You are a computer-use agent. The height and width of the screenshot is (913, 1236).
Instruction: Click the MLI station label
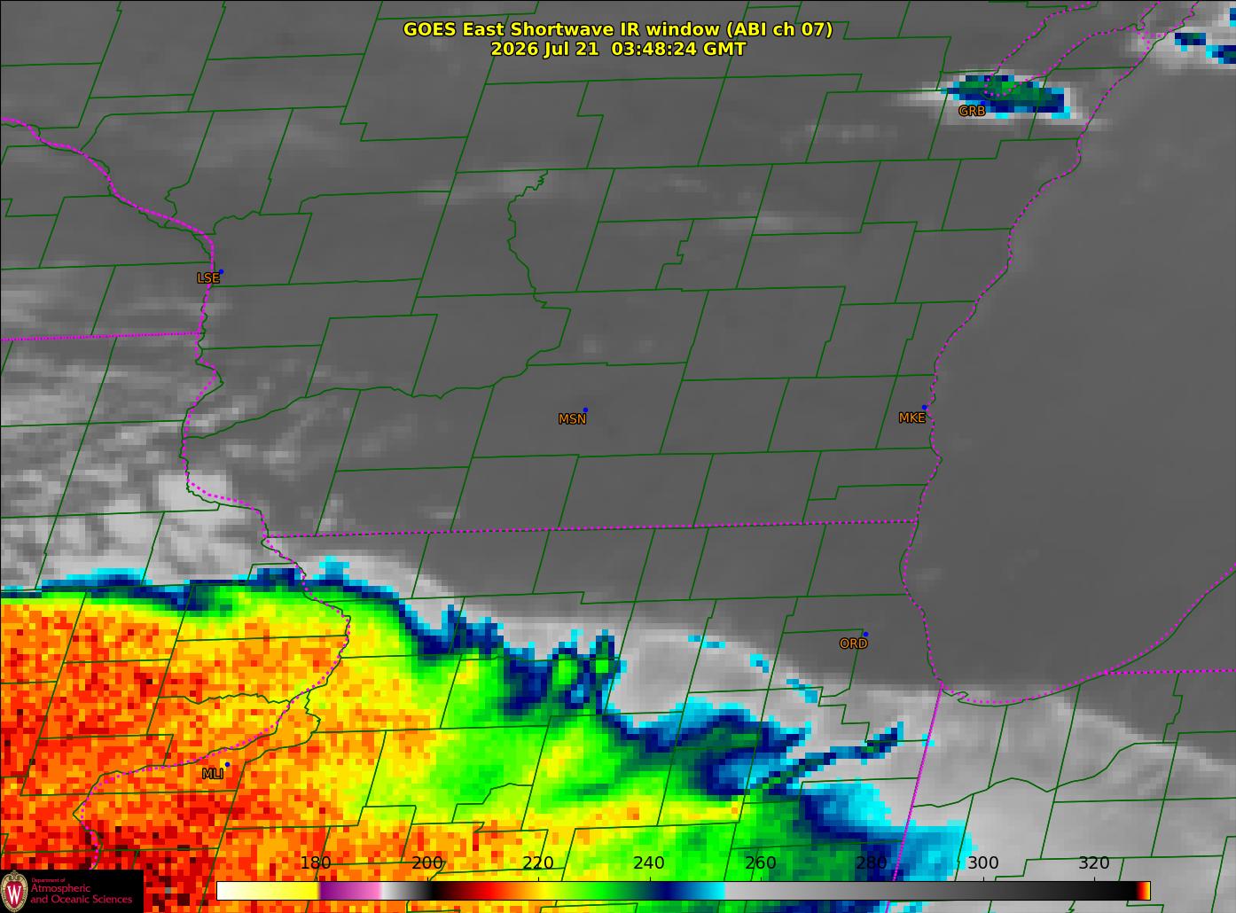(x=212, y=775)
